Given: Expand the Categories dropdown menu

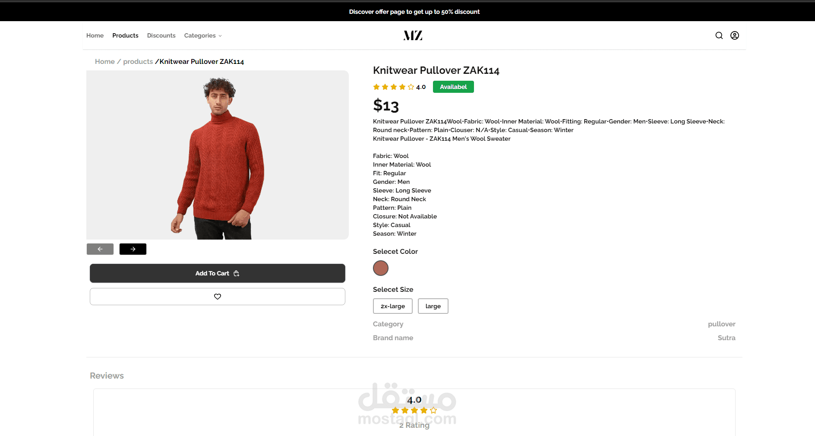Looking at the screenshot, I should click(203, 35).
